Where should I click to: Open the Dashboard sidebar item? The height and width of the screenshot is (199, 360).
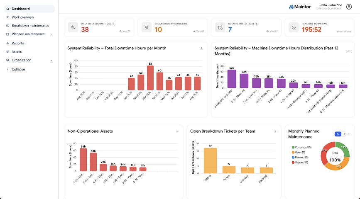(29, 9)
